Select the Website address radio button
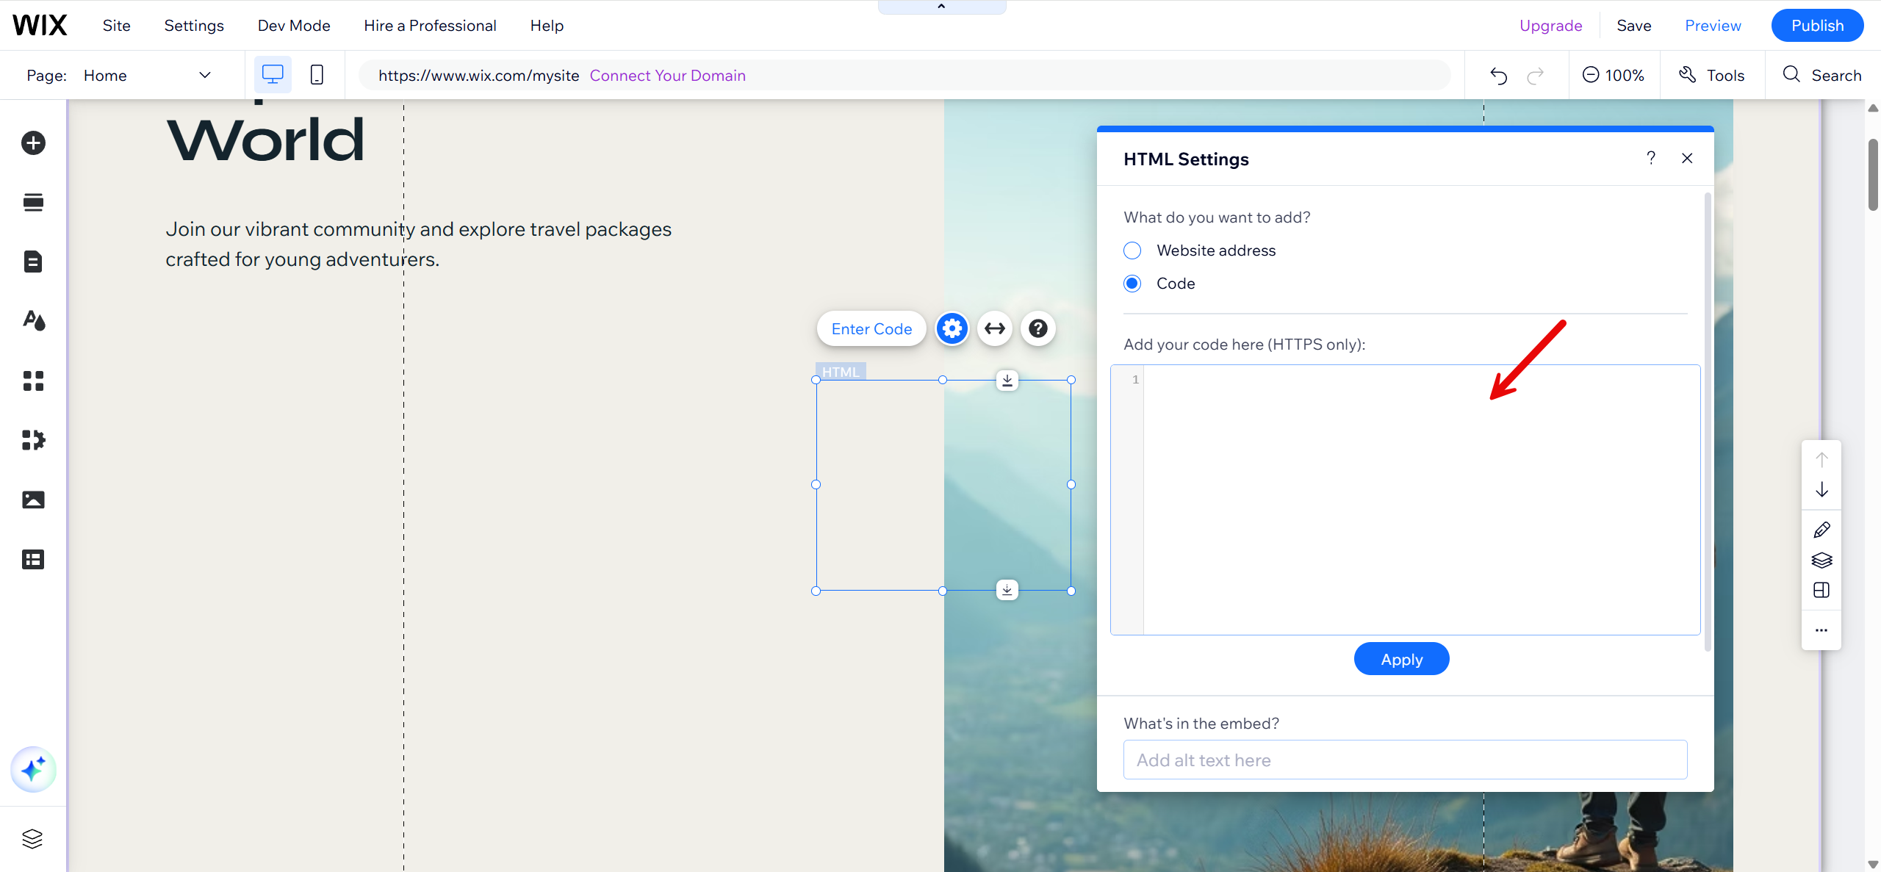 coord(1132,250)
